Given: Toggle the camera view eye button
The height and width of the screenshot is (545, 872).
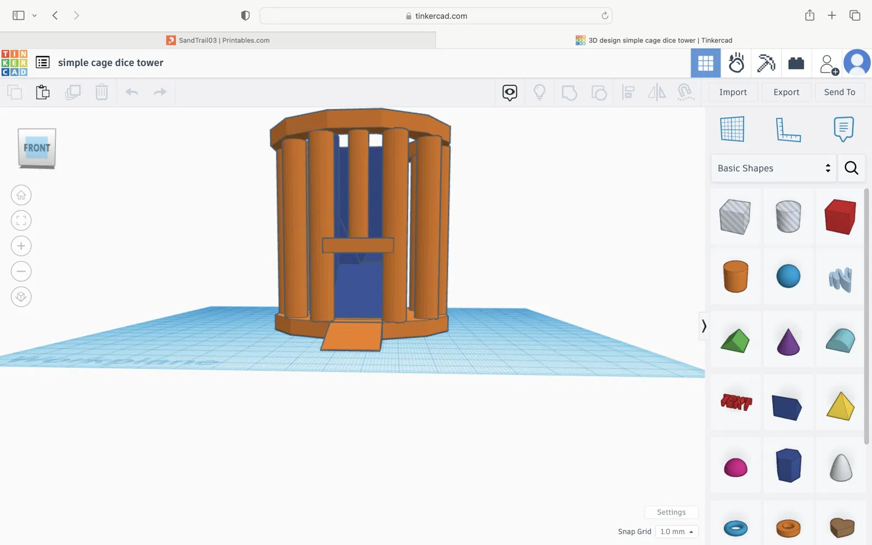Looking at the screenshot, I should (x=510, y=92).
